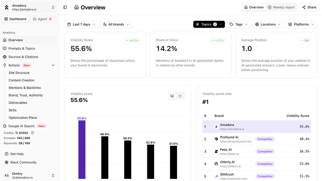The image size is (322, 181).
Task: Select the Profound AI row name
Action: [x=229, y=137]
